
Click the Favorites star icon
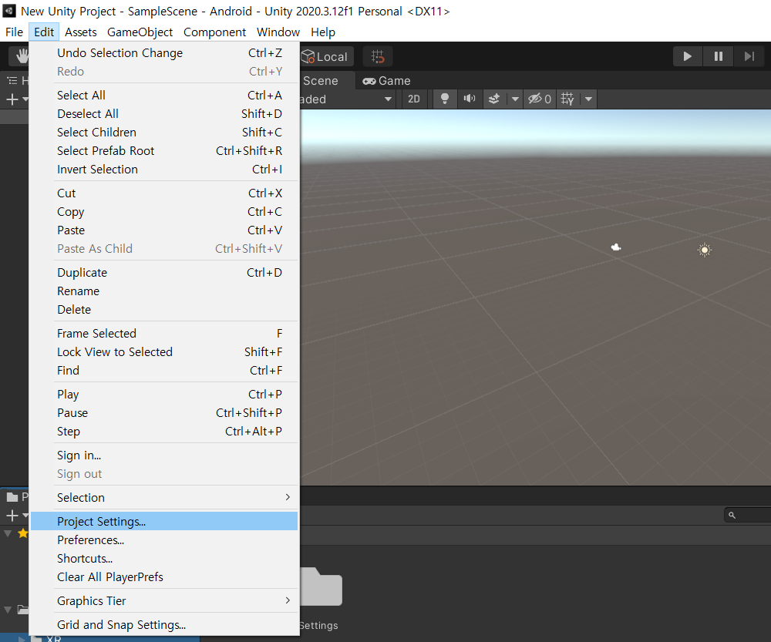coord(22,533)
